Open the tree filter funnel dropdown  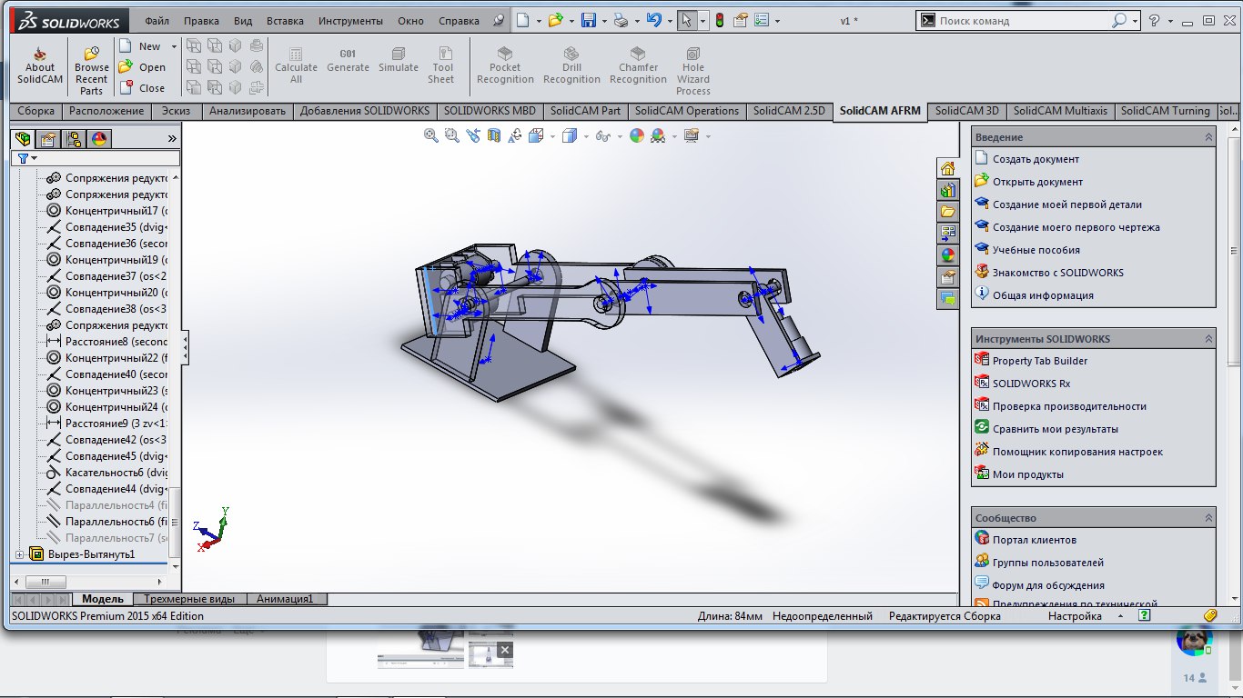[27, 158]
